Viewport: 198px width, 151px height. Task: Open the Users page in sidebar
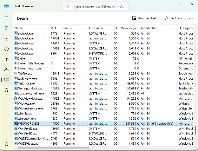(x=6, y=69)
